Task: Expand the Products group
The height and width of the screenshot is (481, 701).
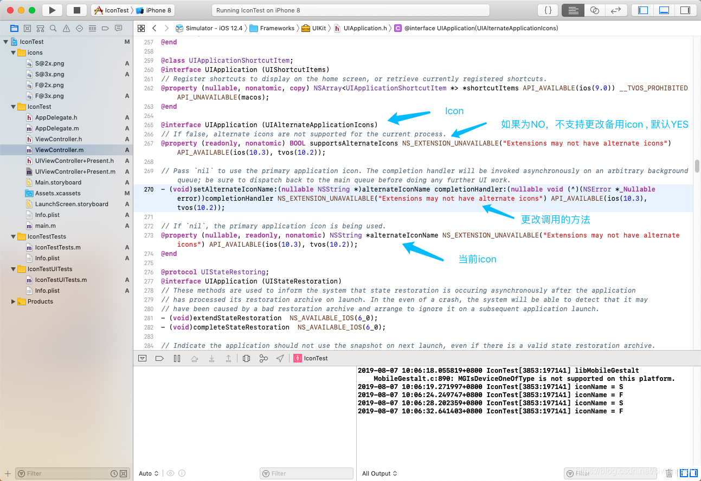Action: click(x=14, y=301)
